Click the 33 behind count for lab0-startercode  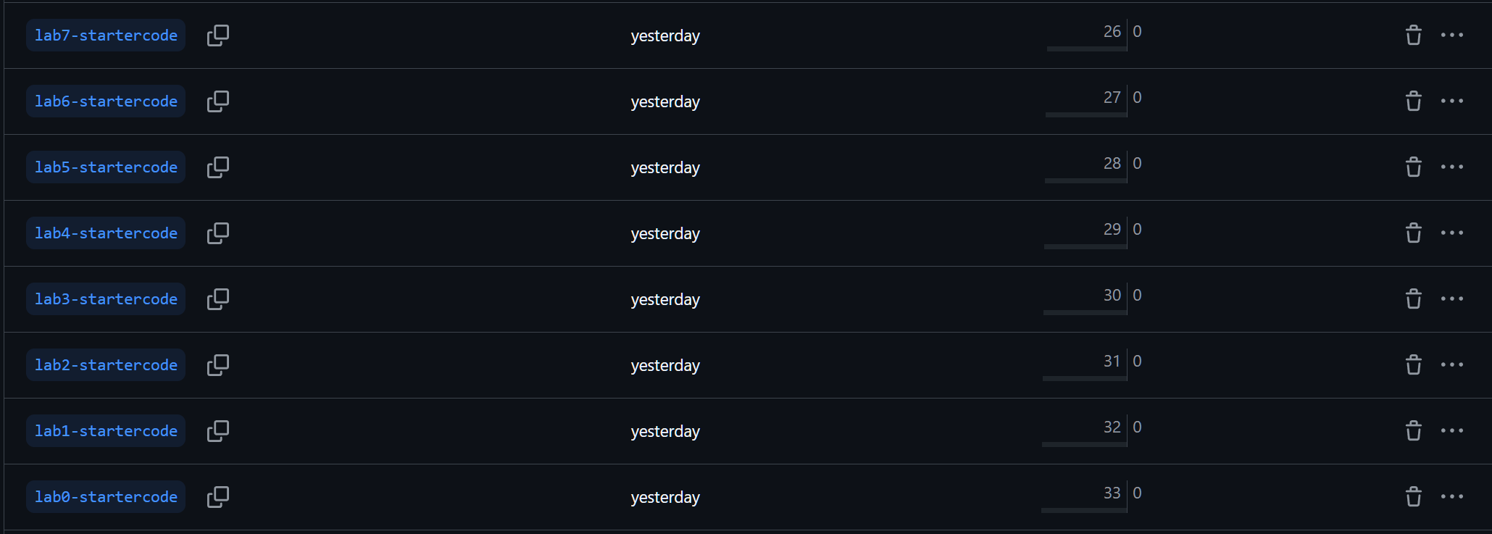[x=1112, y=493]
